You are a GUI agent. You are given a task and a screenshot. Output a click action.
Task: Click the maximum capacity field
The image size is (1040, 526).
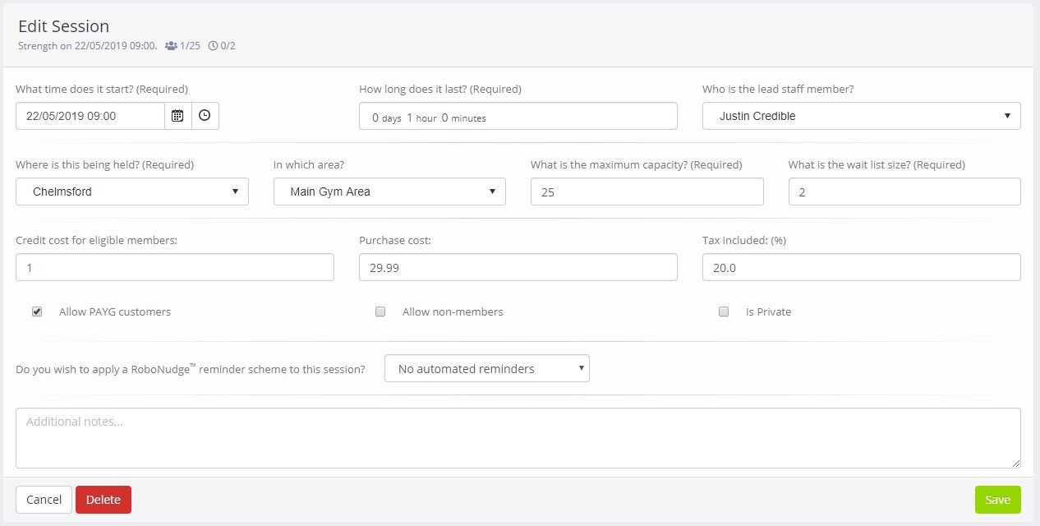[x=647, y=191]
